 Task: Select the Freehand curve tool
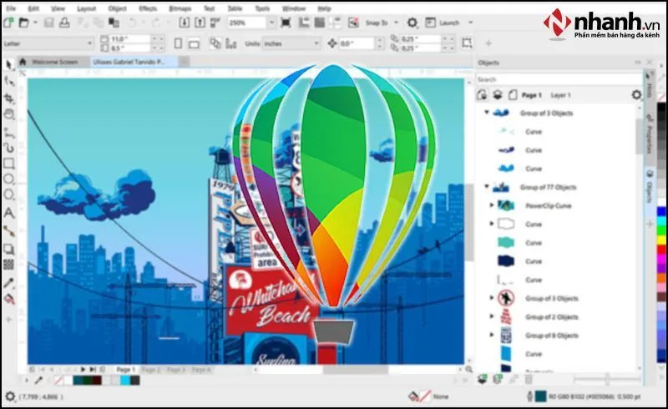[9, 132]
